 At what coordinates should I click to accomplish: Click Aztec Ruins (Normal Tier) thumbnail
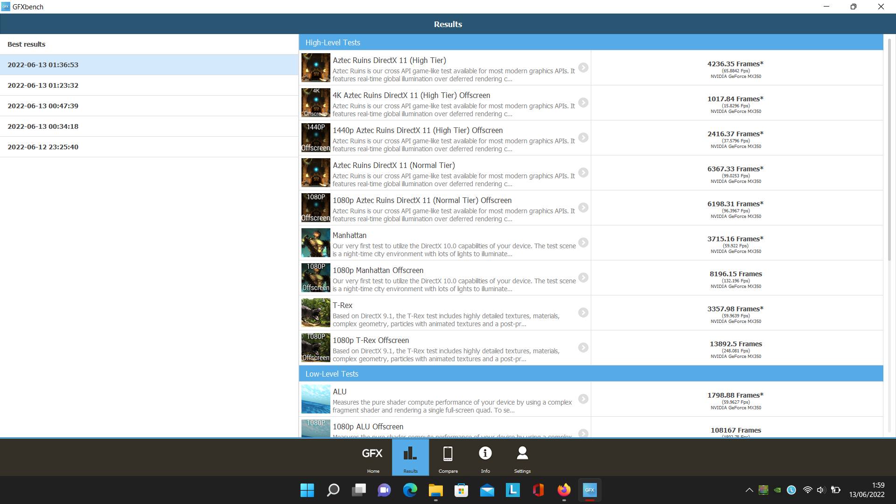point(316,173)
